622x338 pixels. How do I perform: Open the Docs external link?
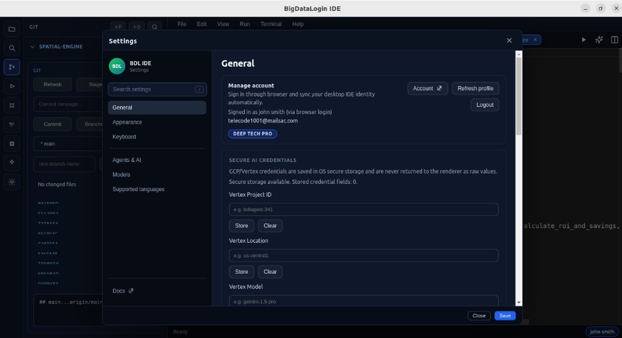point(123,291)
